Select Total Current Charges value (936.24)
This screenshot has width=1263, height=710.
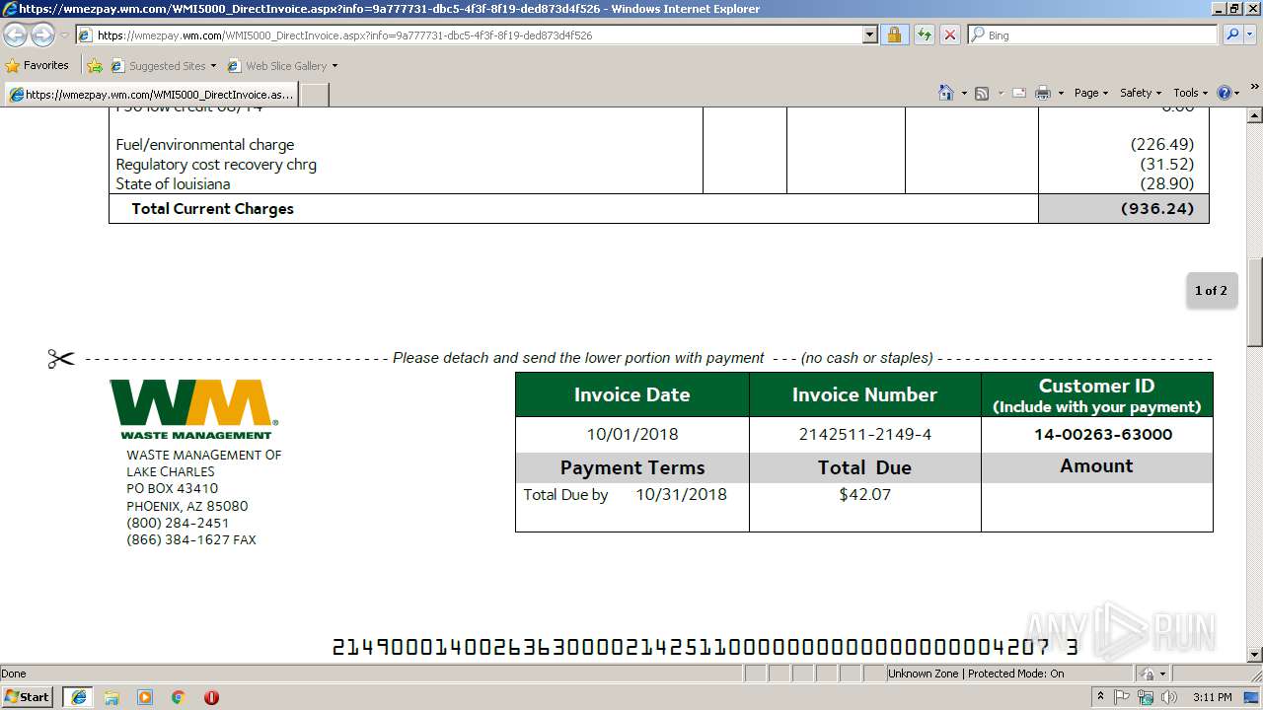point(1157,208)
